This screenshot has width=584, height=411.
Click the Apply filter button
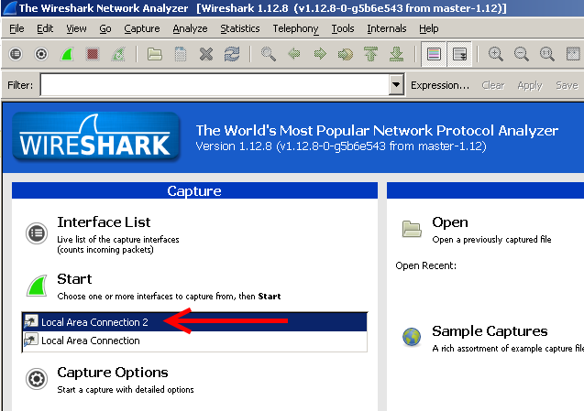(x=530, y=85)
